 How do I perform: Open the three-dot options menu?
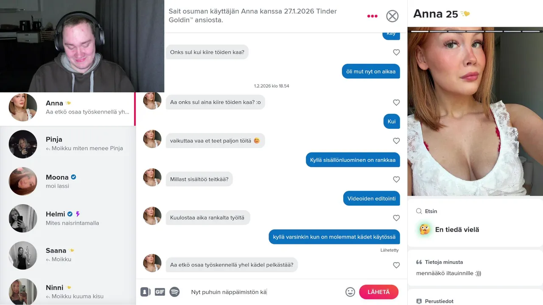coord(372,16)
